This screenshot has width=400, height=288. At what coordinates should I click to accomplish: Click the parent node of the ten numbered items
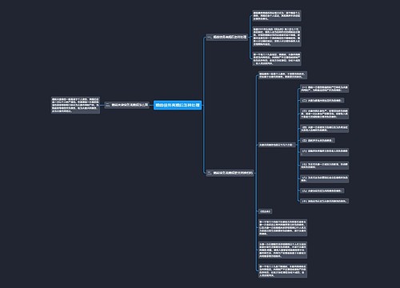coord(277,145)
